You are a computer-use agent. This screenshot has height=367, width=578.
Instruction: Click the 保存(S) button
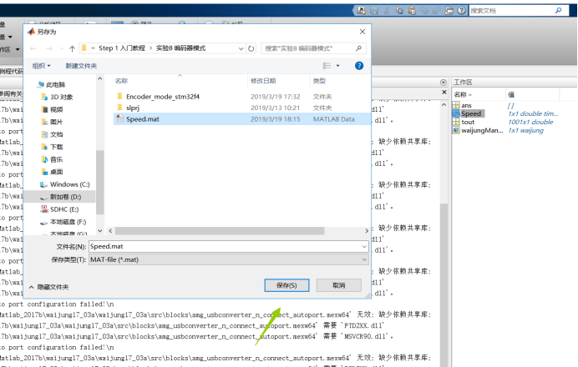[x=286, y=285]
